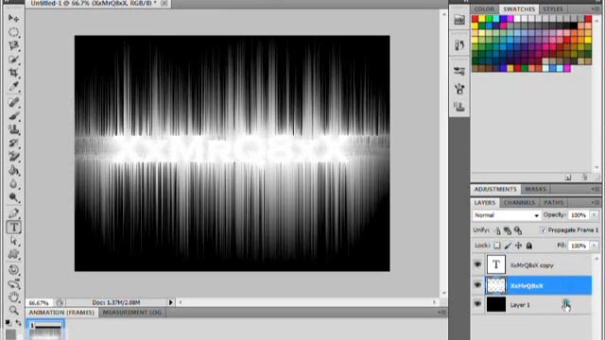Screen dimensions: 605x340
Task: Select the 3D Orbit tool
Action: pos(13,284)
